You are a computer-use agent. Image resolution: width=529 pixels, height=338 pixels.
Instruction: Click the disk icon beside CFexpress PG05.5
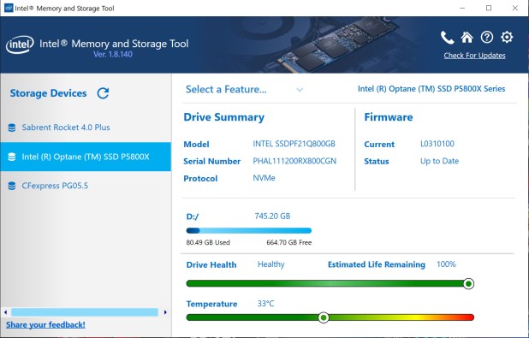(x=12, y=186)
